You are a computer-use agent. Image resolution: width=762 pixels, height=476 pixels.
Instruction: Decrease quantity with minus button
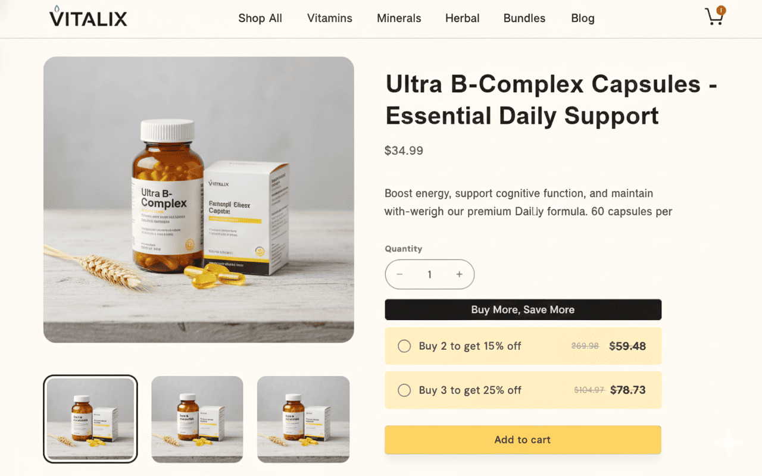click(400, 274)
